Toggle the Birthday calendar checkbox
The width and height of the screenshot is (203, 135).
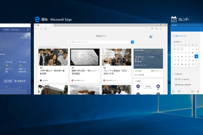click(x=176, y=85)
